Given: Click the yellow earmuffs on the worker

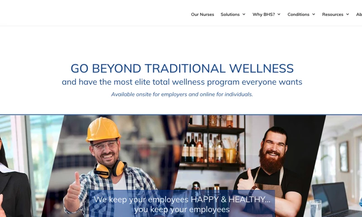Looking at the screenshot, I should [110, 170].
